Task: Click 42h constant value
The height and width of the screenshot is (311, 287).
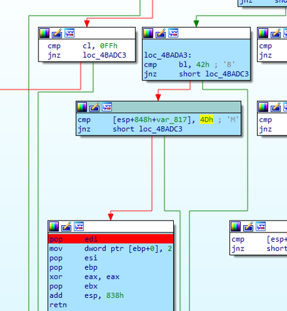Action: pyautogui.click(x=203, y=65)
